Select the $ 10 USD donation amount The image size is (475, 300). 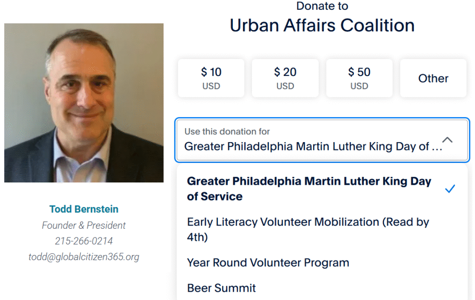point(211,78)
